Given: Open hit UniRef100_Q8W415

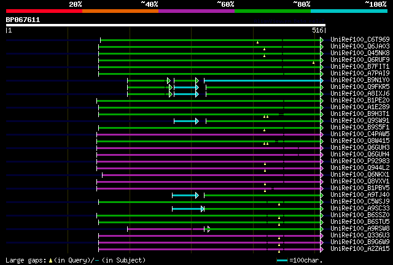Looking at the screenshot, I should click(360, 140).
